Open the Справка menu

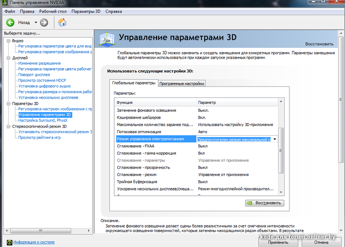(113, 10)
